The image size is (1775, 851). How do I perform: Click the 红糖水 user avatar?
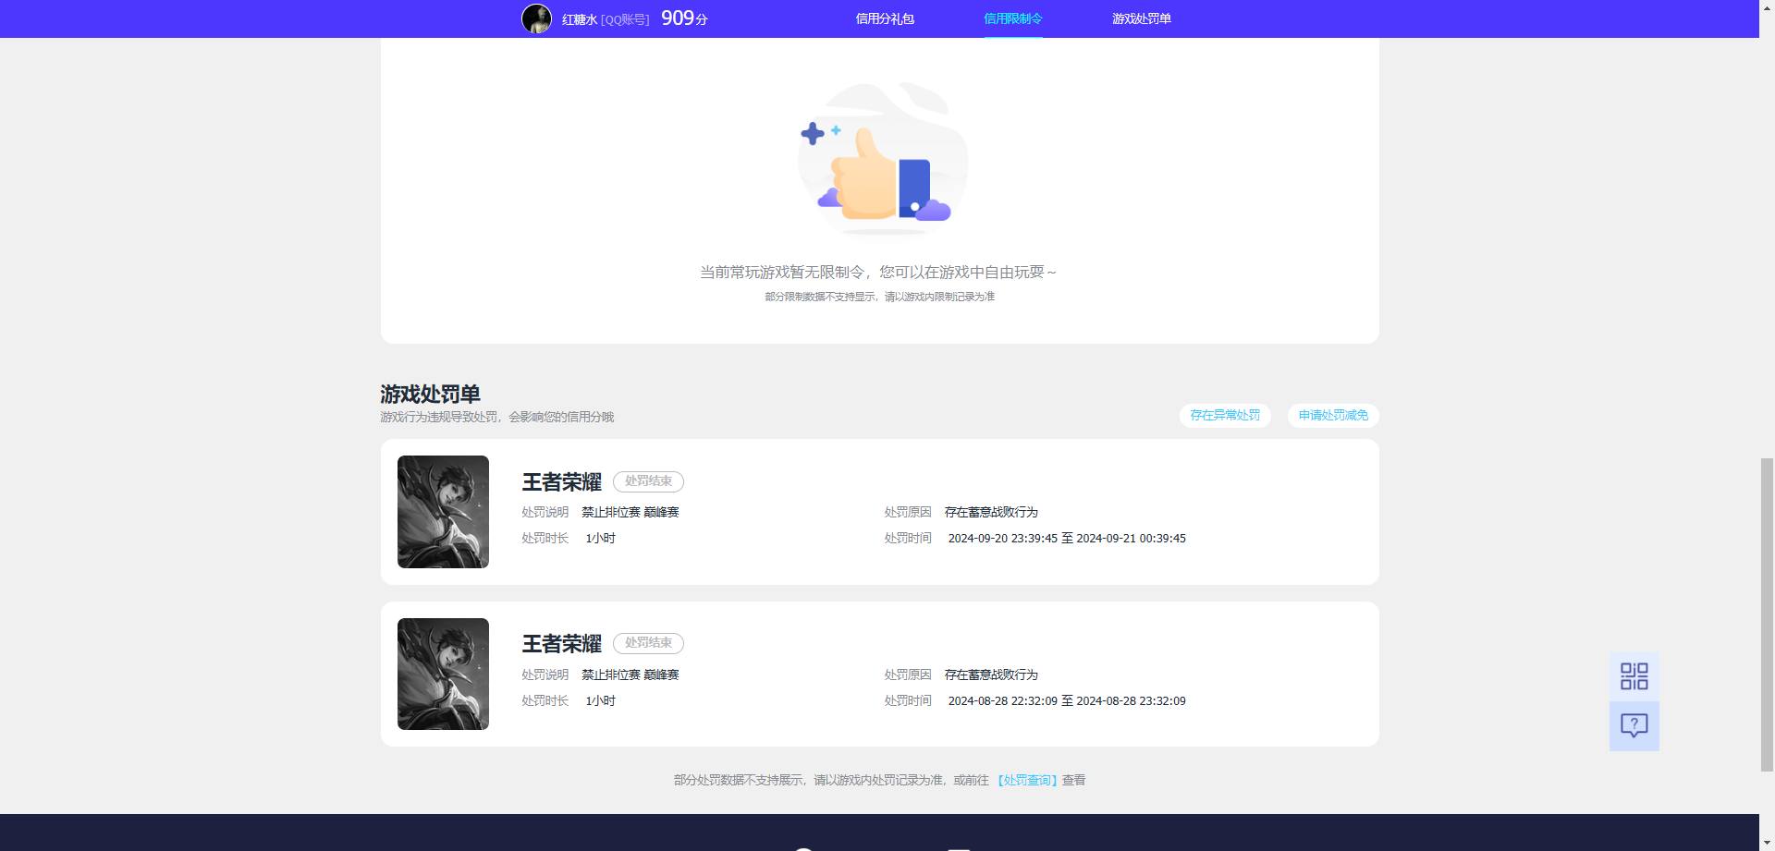click(x=537, y=18)
